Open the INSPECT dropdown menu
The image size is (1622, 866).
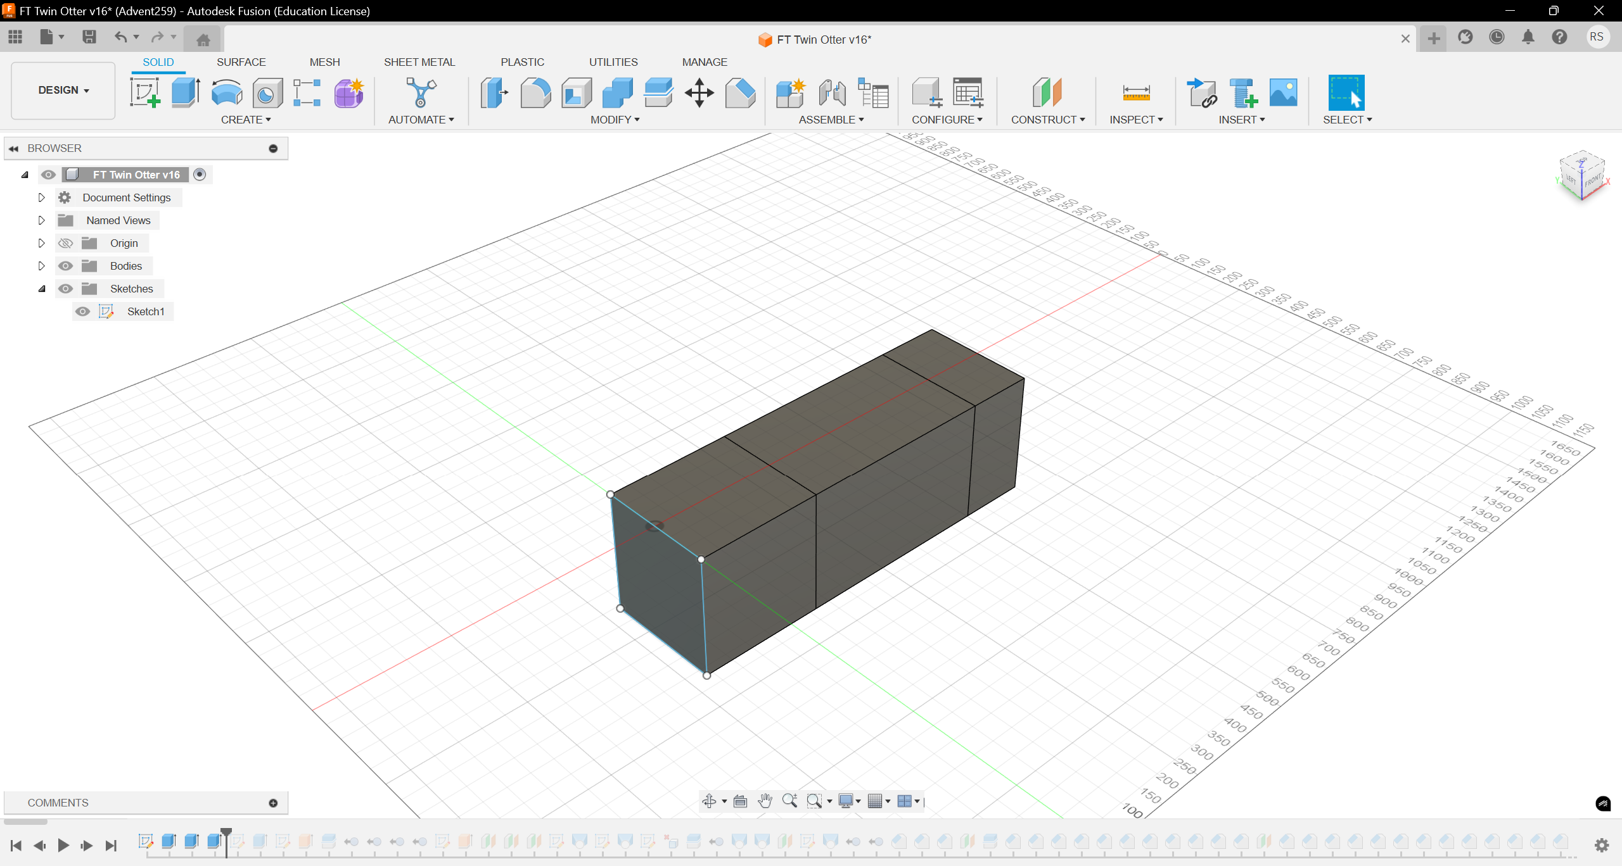click(x=1136, y=120)
